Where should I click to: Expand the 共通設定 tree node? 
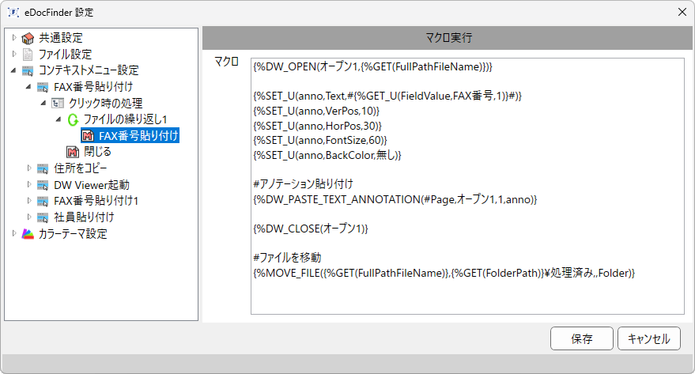[x=14, y=38]
